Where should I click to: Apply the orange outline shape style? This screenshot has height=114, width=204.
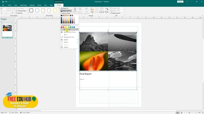tap(43, 10)
